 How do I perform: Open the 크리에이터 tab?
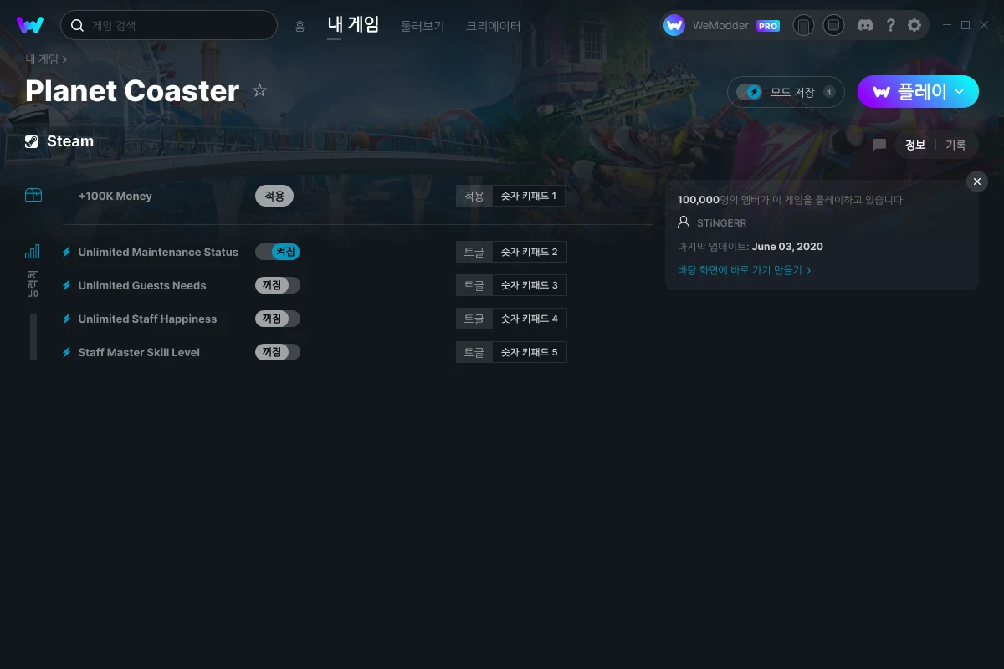(494, 26)
